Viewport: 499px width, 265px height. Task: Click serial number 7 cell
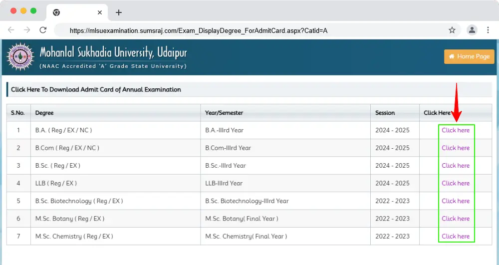tap(18, 237)
